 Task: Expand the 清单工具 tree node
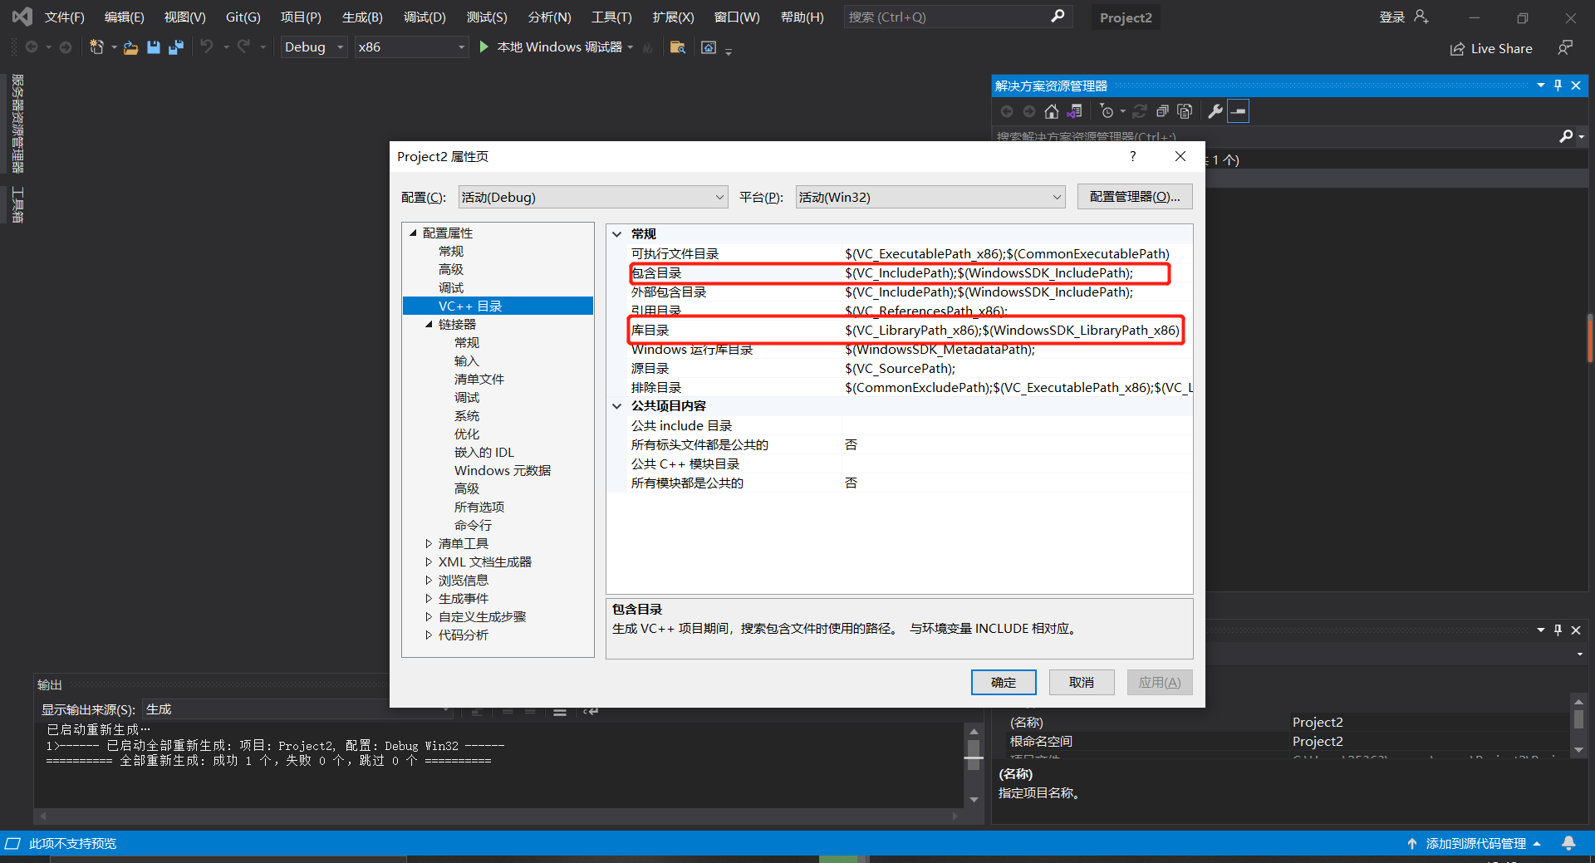click(429, 544)
